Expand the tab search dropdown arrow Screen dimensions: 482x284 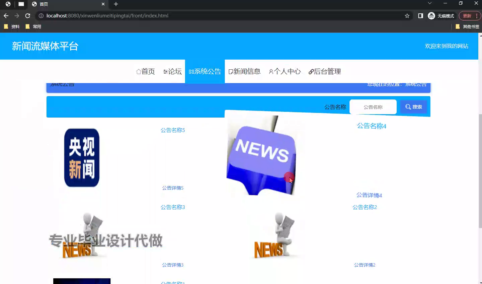[x=430, y=3]
